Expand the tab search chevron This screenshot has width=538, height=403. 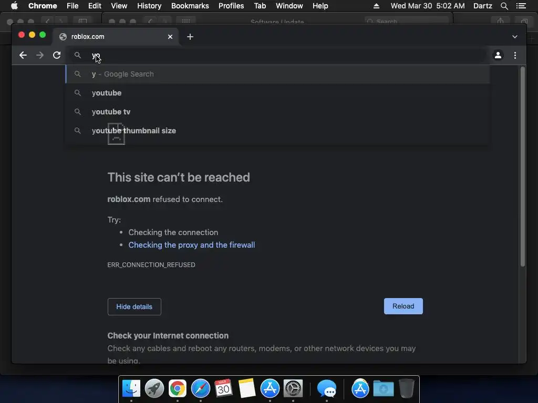click(515, 37)
